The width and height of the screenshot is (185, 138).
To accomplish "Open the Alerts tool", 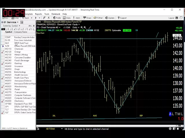I will pos(77,18).
